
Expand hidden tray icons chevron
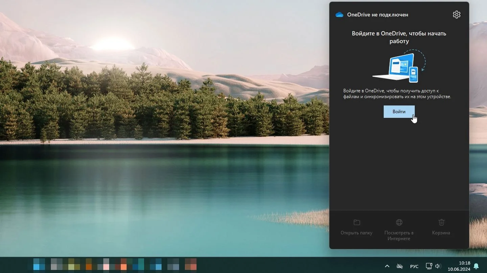[387, 266]
